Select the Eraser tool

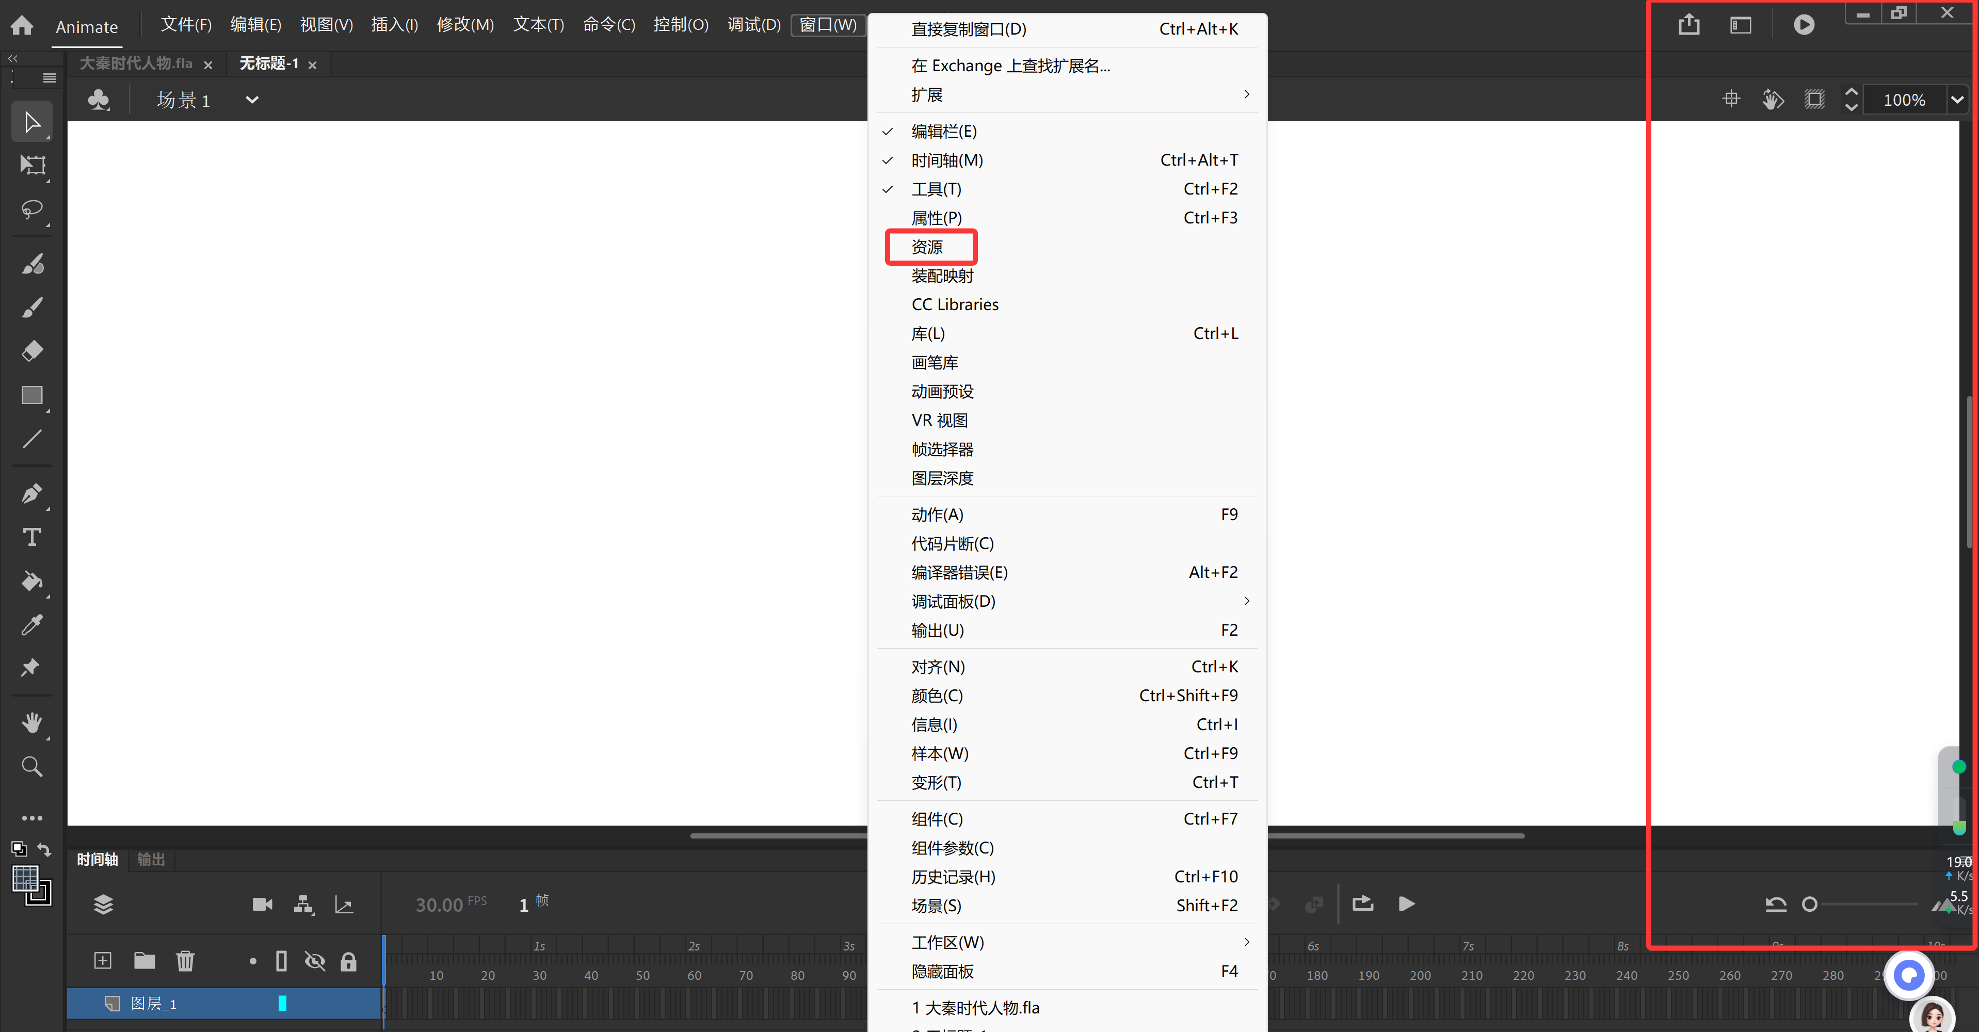[x=33, y=351]
